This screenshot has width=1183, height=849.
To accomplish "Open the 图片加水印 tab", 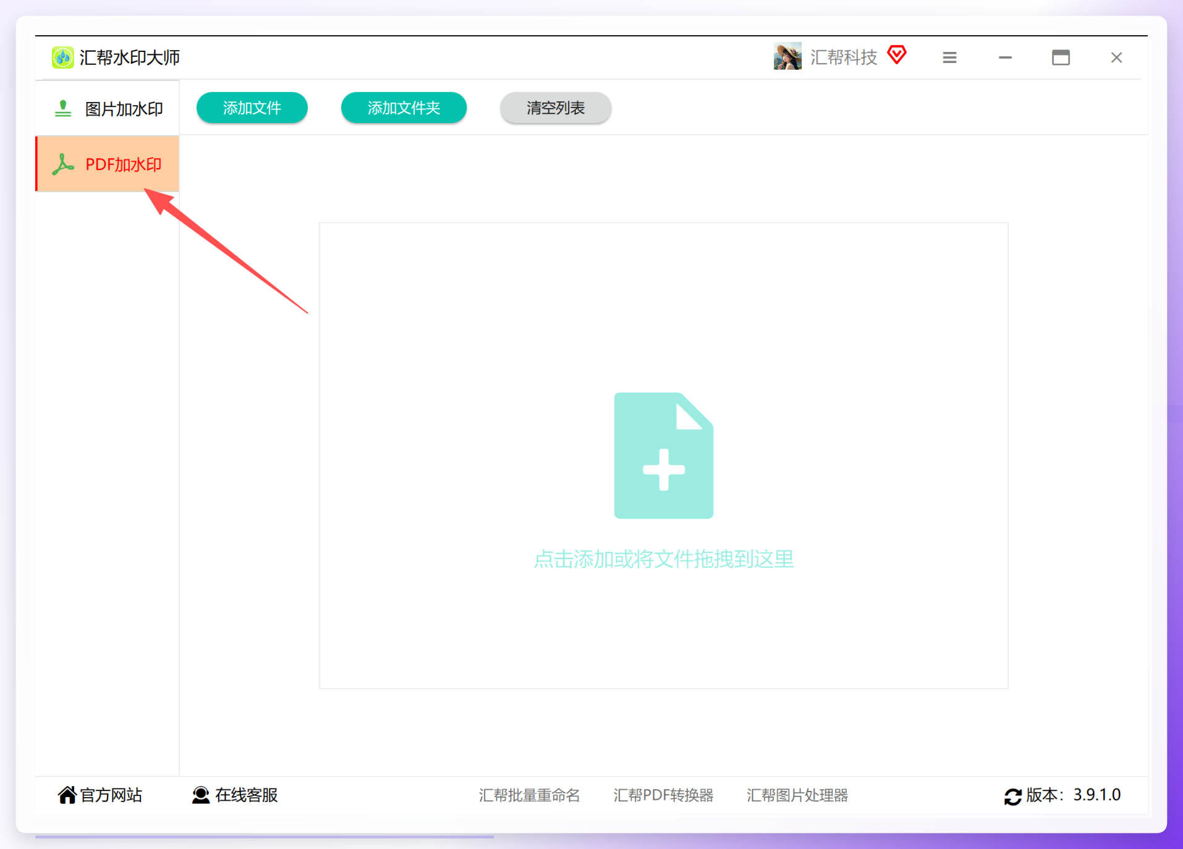I will 108,109.
